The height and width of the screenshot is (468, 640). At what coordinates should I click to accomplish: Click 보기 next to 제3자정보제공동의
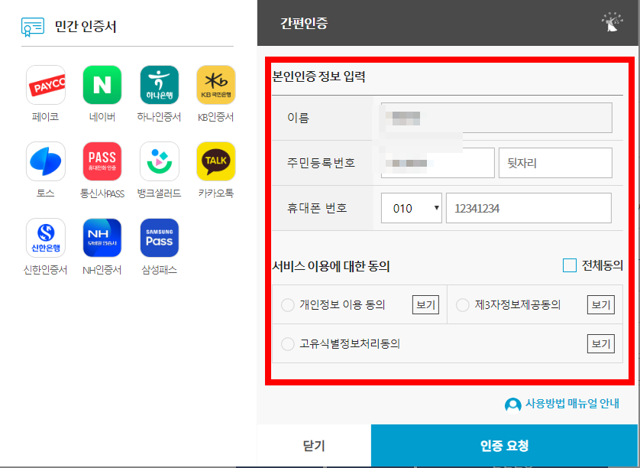(x=600, y=304)
